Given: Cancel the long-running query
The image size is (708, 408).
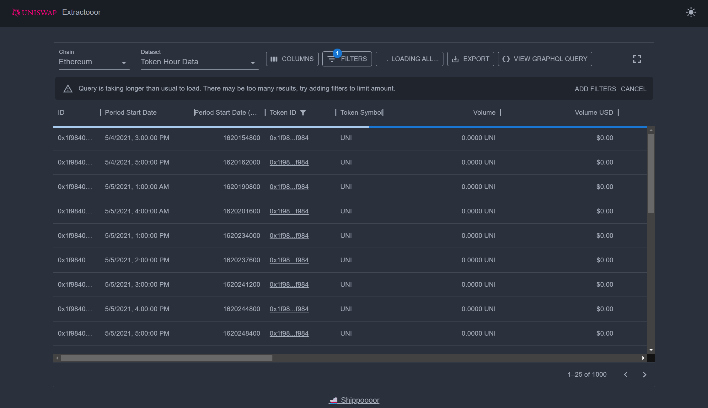Looking at the screenshot, I should [634, 89].
